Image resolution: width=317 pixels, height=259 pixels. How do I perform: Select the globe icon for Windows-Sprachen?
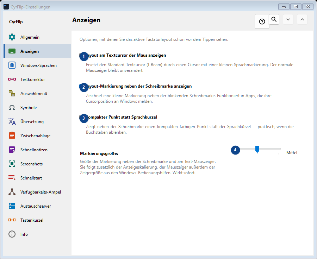(12, 65)
